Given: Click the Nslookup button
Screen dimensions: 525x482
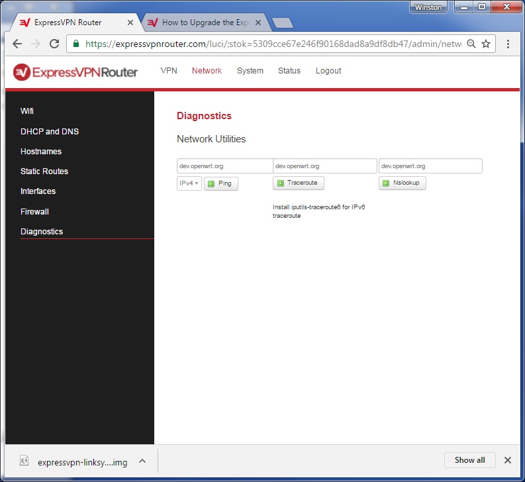Looking at the screenshot, I should click(402, 183).
